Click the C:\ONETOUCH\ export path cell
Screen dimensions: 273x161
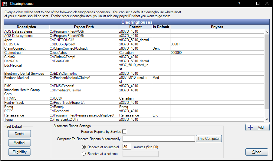(x=84, y=40)
